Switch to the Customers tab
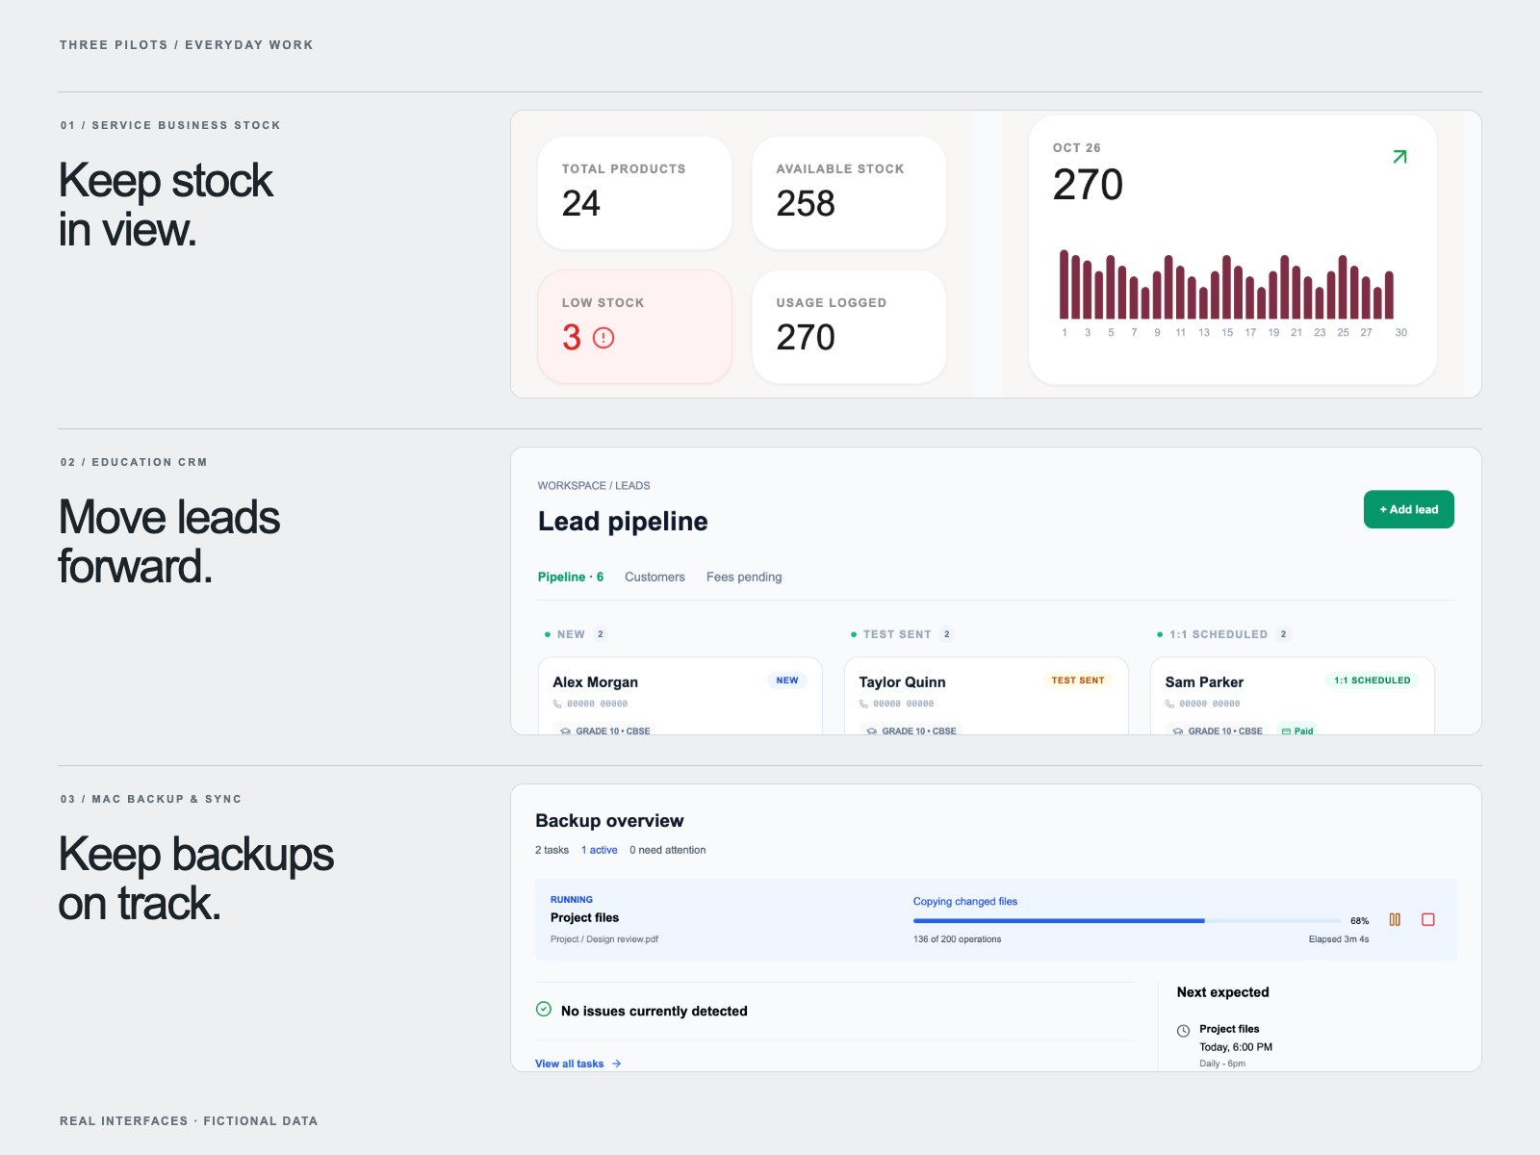 654,577
